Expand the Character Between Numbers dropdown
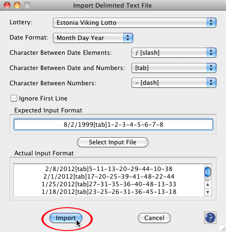Viewport: 226px width, 232px height. [x=174, y=83]
